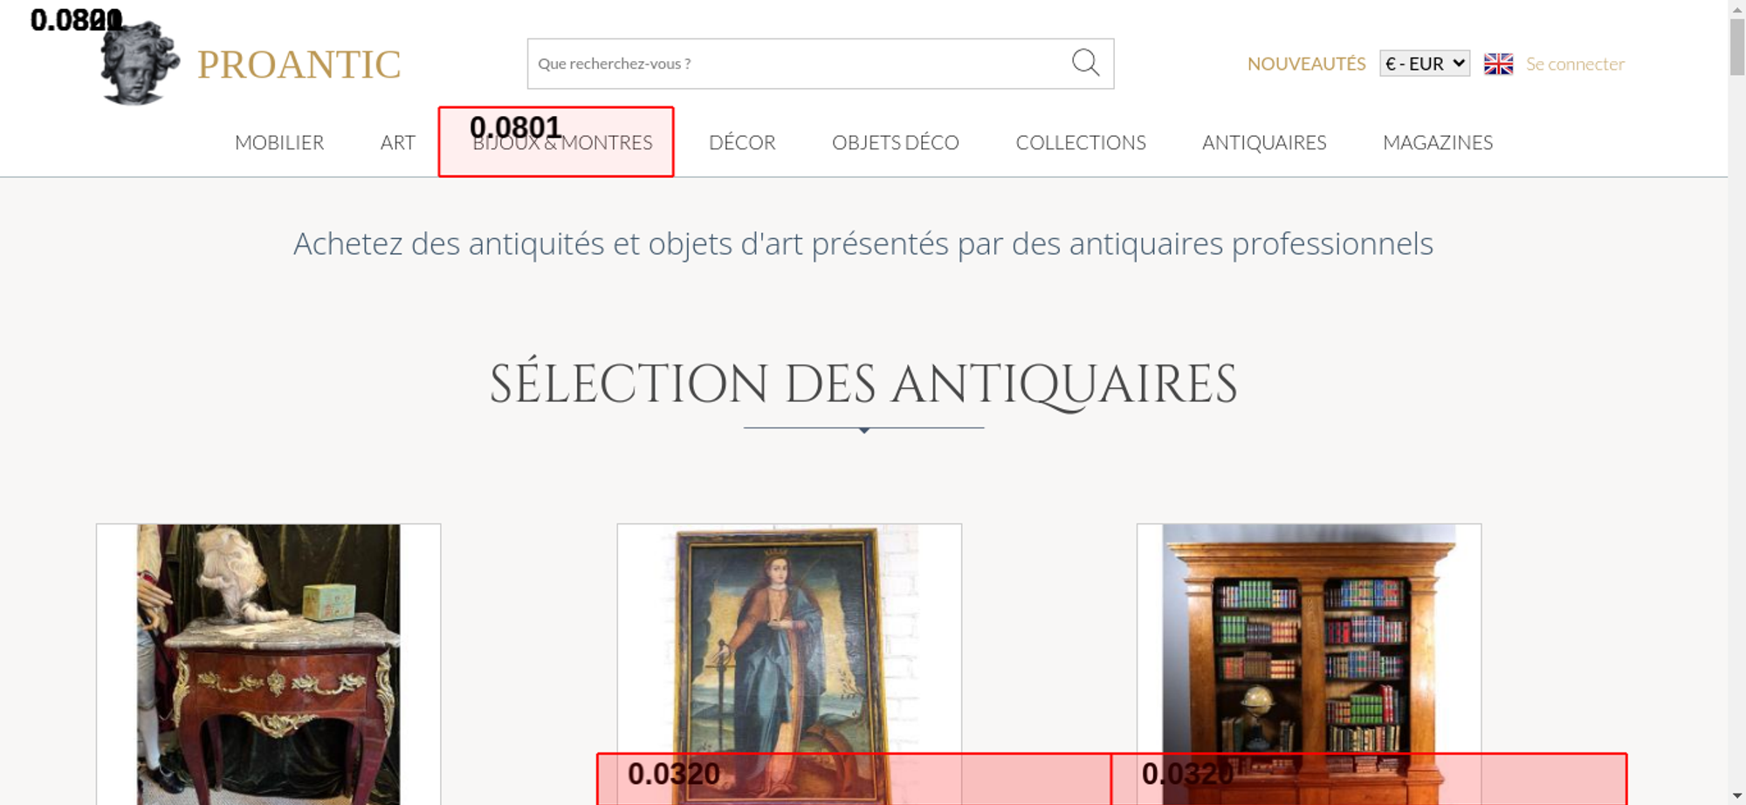The height and width of the screenshot is (805, 1746).
Task: Click the PROANTIC brand name
Action: pos(299,65)
